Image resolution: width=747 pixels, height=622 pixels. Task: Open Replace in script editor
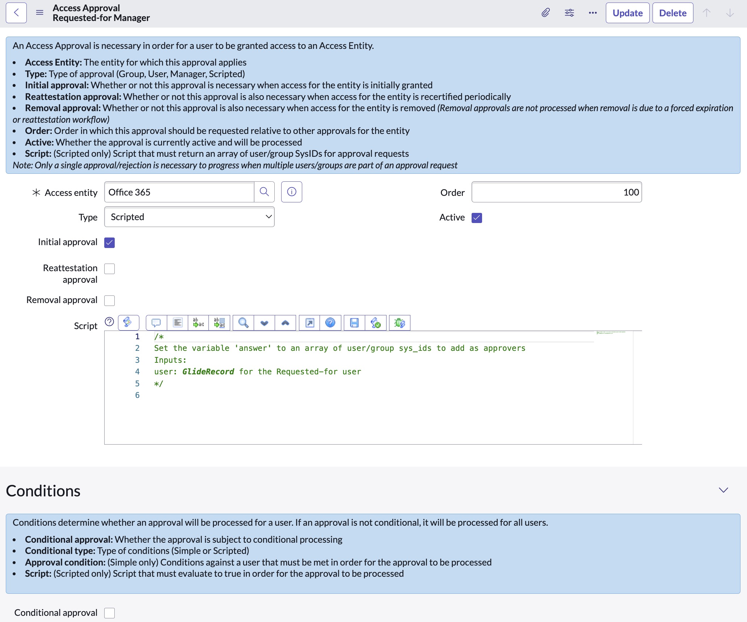[x=198, y=323]
